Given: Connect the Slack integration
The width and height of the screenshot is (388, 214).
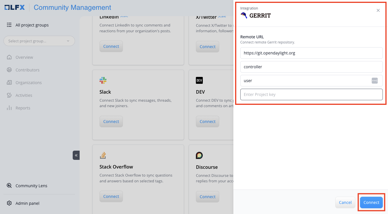Looking at the screenshot, I should [x=111, y=122].
